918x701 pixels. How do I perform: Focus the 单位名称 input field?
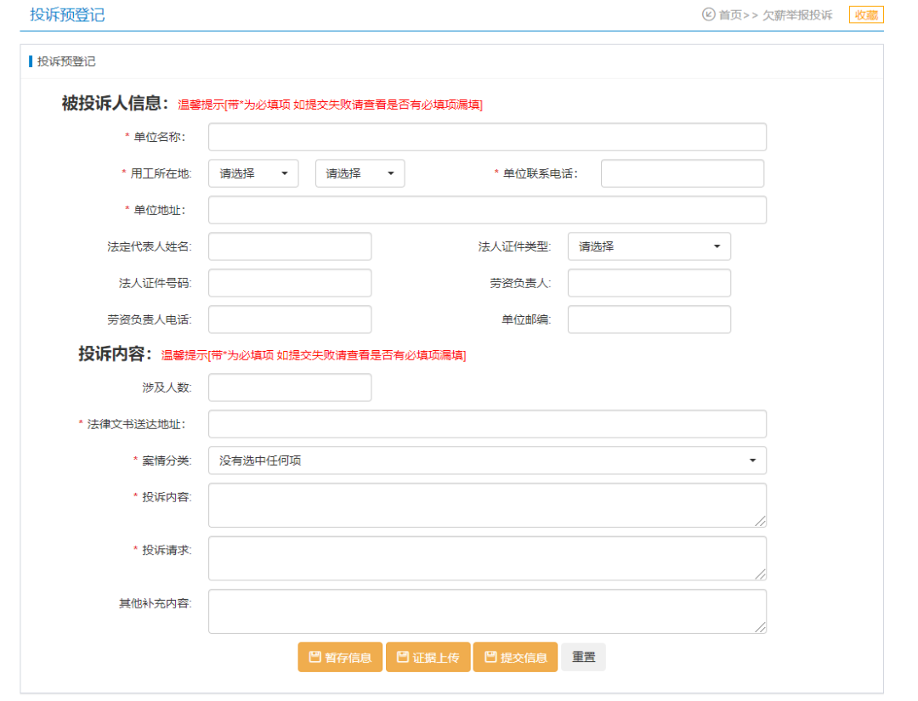487,137
